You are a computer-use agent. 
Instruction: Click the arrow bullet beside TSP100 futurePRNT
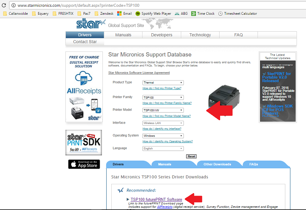pyautogui.click(x=128, y=199)
